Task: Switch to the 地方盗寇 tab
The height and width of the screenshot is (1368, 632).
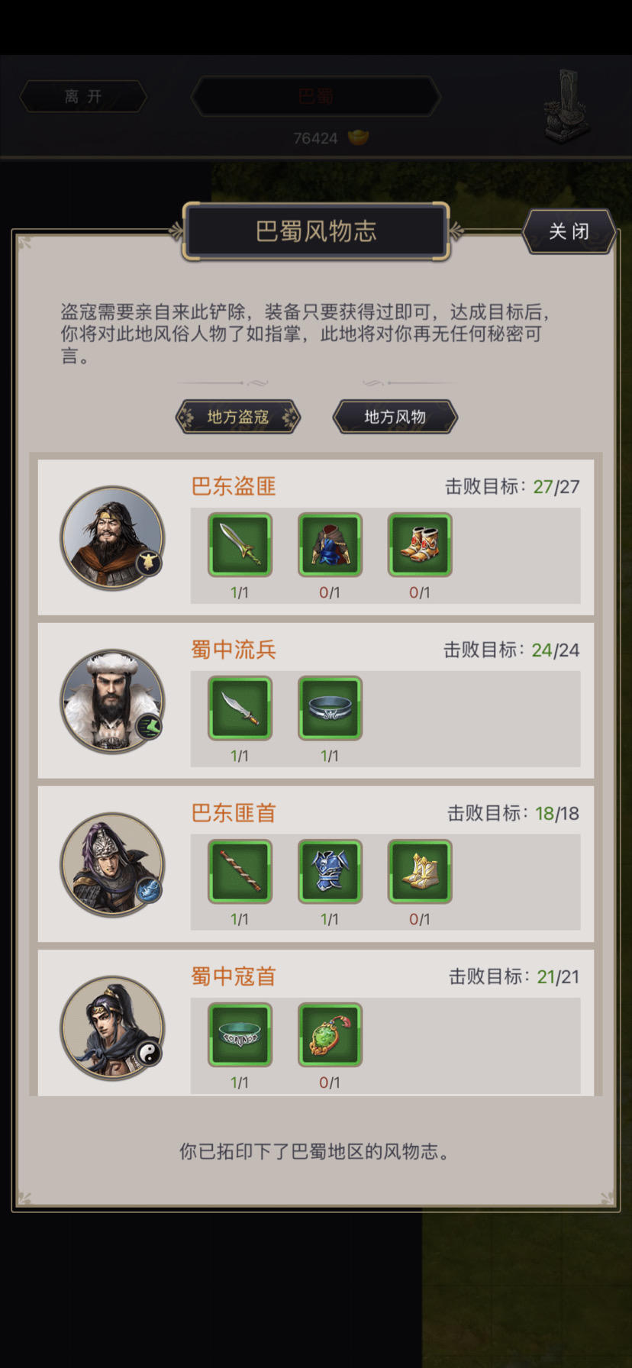Action: pyautogui.click(x=238, y=417)
